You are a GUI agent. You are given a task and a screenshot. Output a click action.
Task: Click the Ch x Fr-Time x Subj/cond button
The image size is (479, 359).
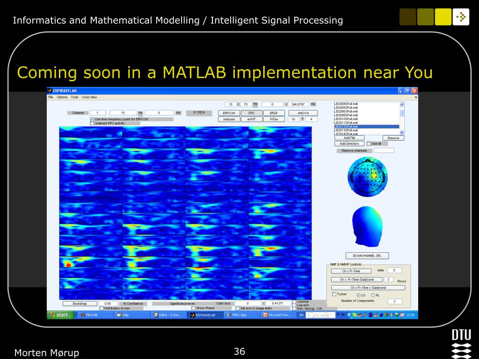368,287
